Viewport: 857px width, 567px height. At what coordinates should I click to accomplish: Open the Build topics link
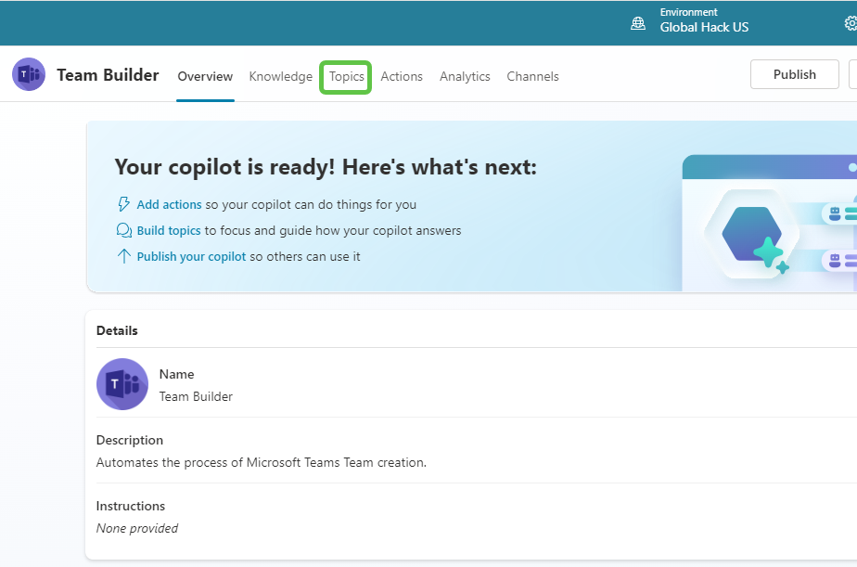coord(168,229)
